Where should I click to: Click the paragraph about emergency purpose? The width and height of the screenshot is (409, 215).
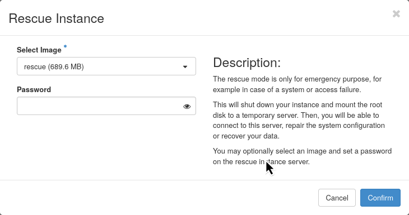[297, 84]
